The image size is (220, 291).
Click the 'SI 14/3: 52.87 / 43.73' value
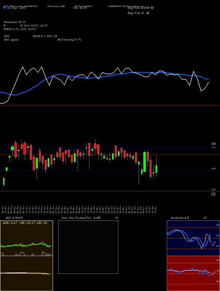(33, 26)
